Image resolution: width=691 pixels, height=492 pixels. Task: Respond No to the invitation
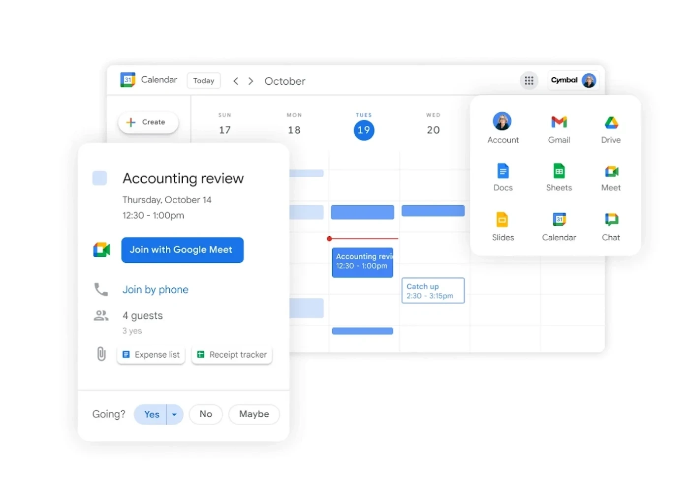click(x=206, y=414)
